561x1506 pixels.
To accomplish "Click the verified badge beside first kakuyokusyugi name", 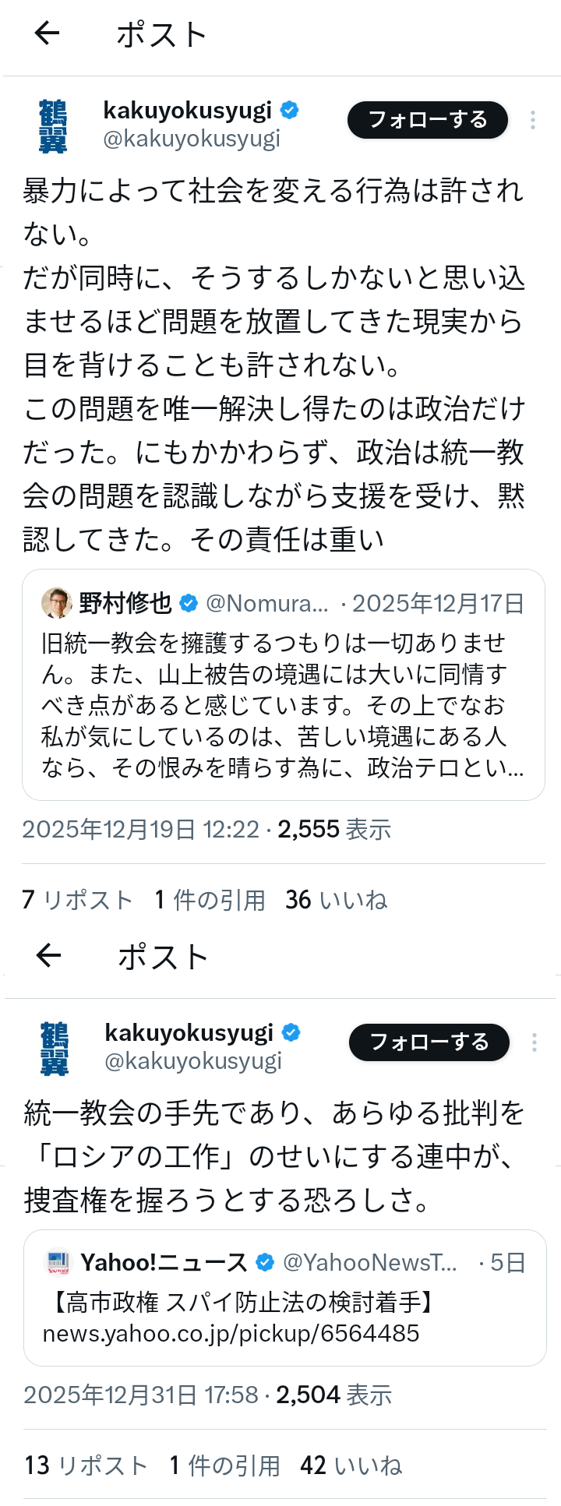I will click(290, 111).
